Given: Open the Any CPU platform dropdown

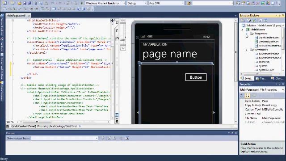Looking at the screenshot, I should coord(183,3).
